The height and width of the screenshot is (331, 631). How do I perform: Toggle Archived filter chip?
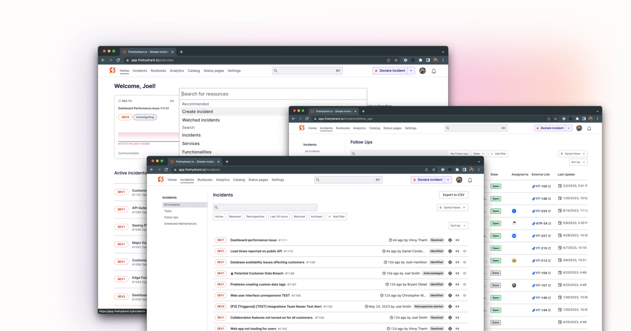(x=316, y=216)
